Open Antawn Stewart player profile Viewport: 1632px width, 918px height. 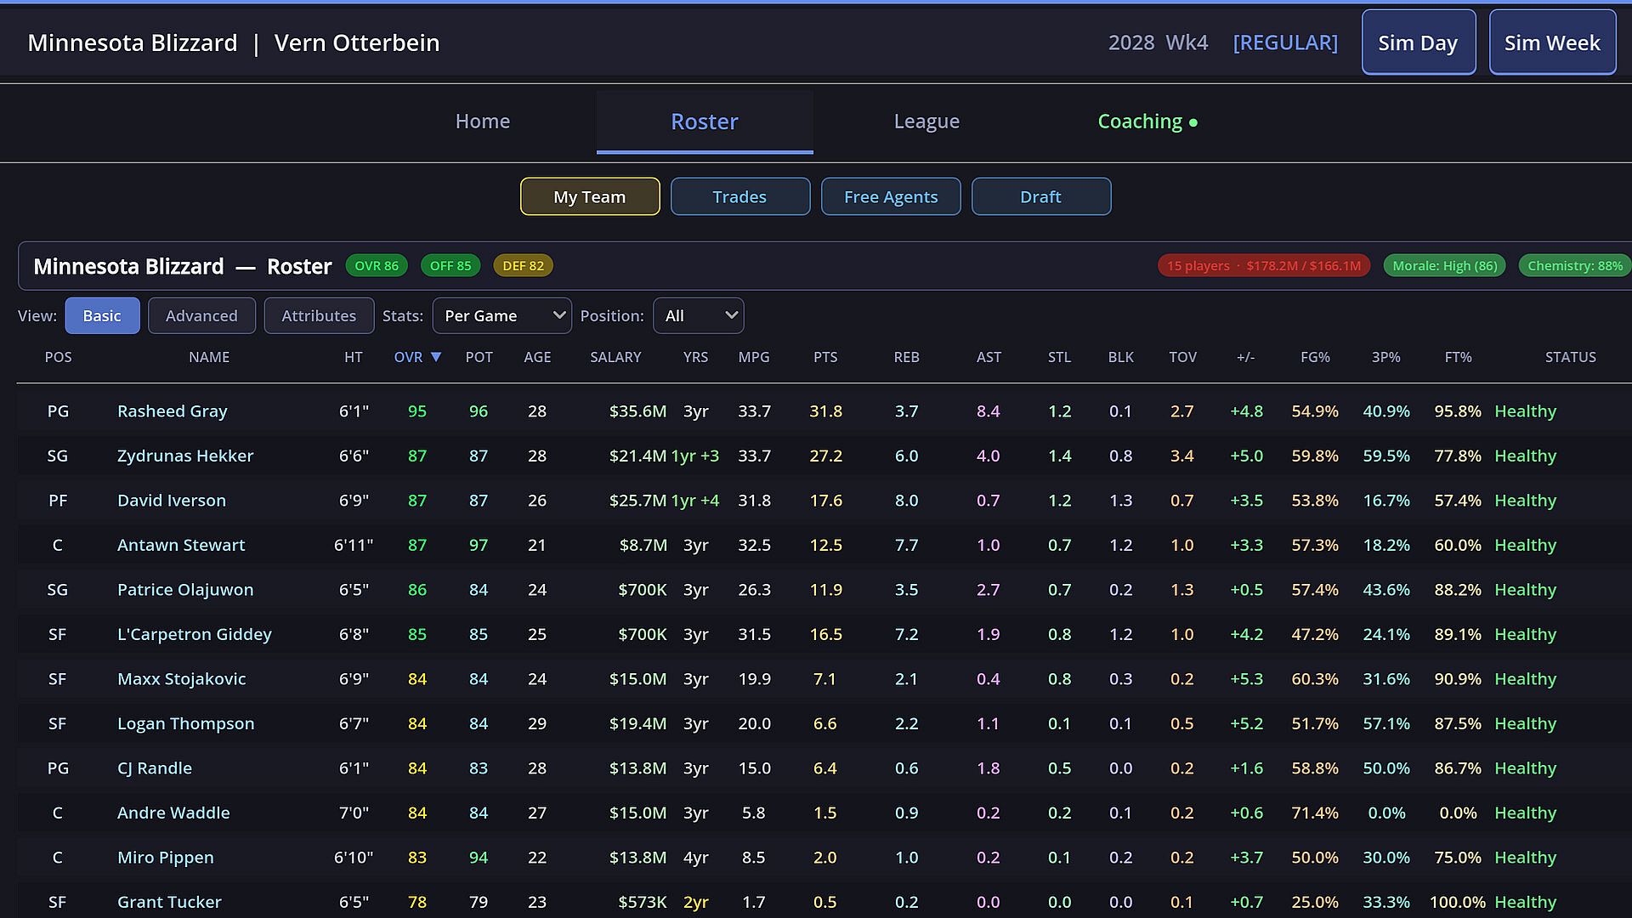pos(181,546)
